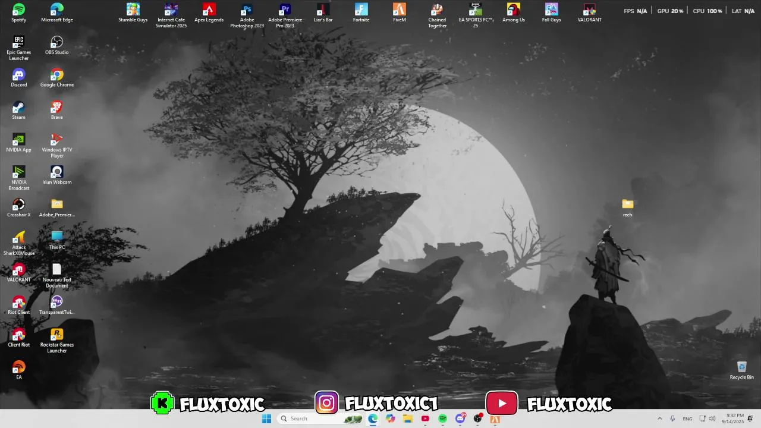Image resolution: width=761 pixels, height=428 pixels.
Task: Select the TransparentTwi... desktop icon
Action: tap(57, 306)
